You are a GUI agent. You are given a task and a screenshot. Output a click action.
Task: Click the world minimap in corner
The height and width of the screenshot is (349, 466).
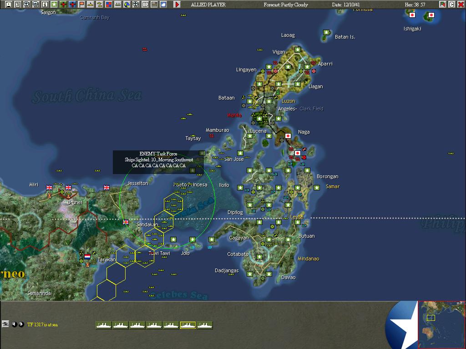click(x=441, y=324)
